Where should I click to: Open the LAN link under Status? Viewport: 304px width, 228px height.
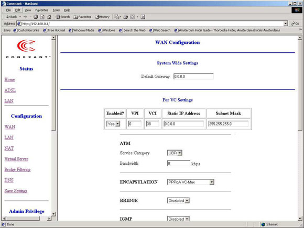(9, 101)
